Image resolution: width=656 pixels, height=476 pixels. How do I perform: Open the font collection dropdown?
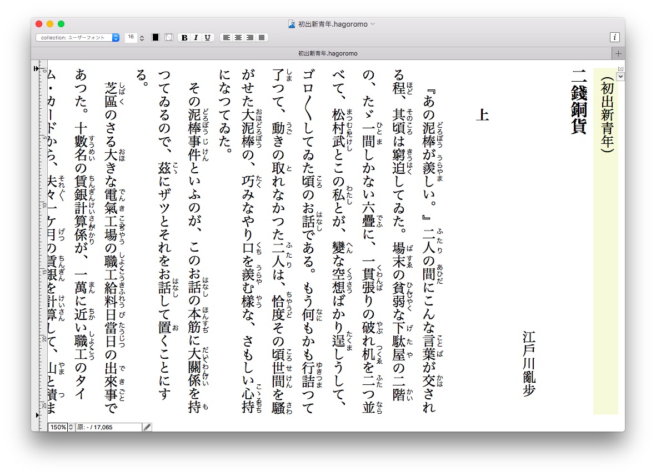point(78,38)
